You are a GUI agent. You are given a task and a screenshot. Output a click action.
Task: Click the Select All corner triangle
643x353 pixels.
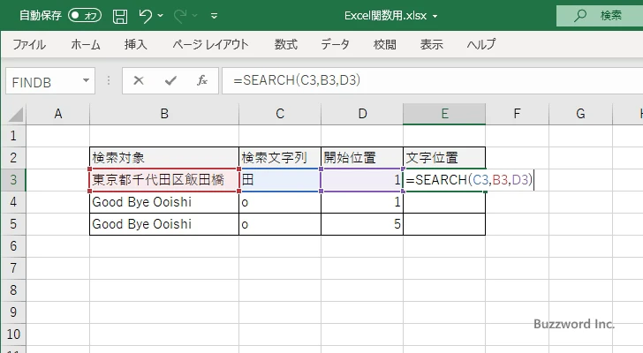(16, 114)
